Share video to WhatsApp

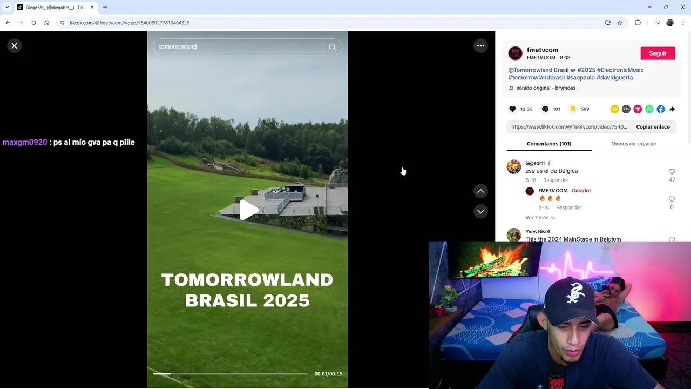coord(649,109)
